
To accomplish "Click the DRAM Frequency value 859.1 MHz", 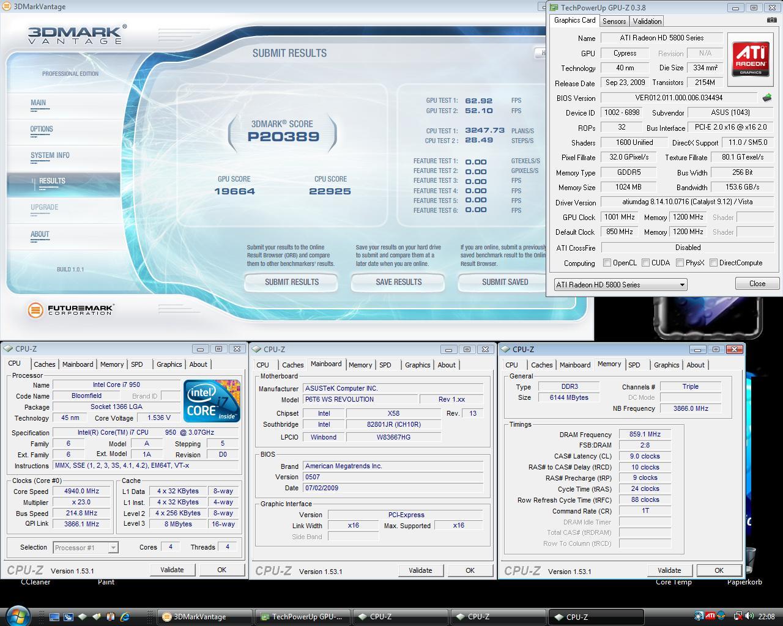I will pyautogui.click(x=645, y=435).
